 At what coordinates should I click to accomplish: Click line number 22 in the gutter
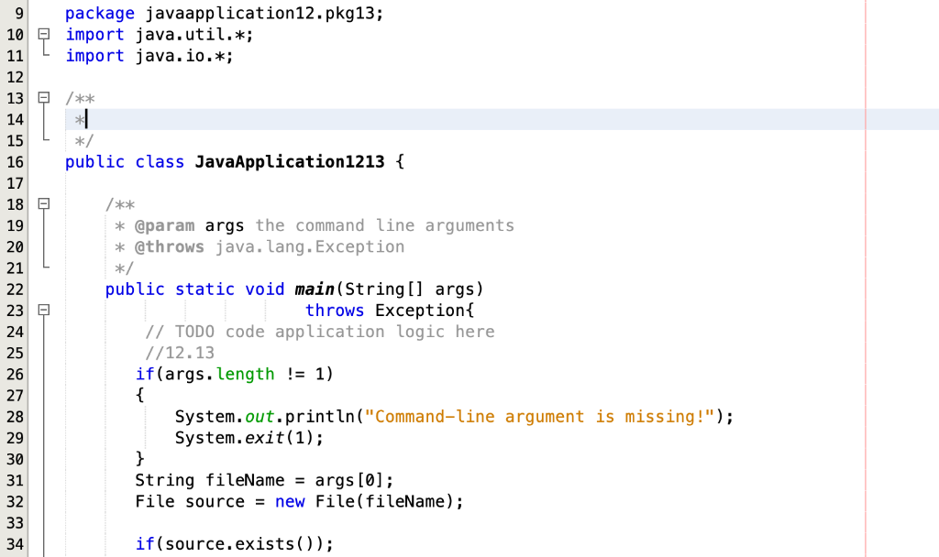[x=15, y=289]
